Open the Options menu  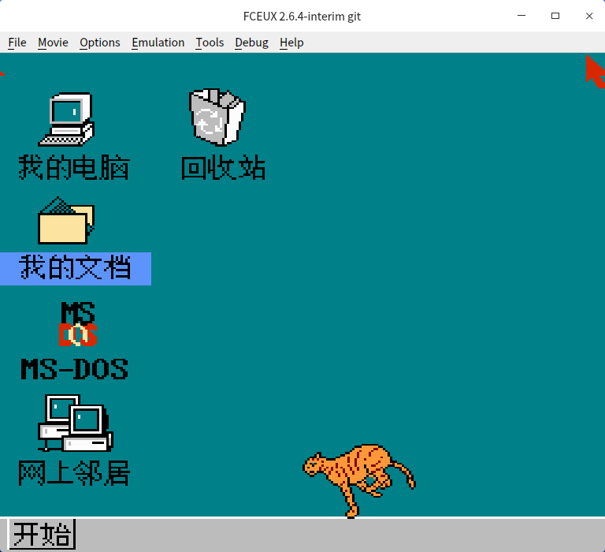100,43
